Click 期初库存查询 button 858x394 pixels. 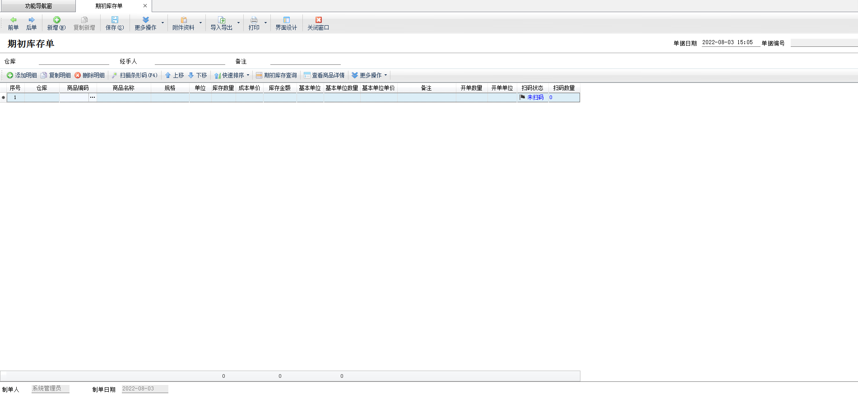click(x=276, y=75)
